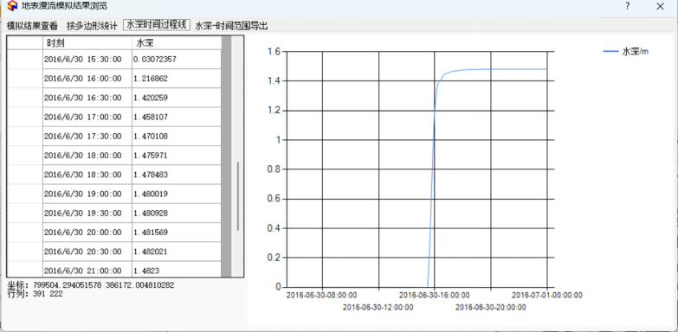
Task: Select time cell 2016/6/30 17:30:00
Action: [x=87, y=137]
